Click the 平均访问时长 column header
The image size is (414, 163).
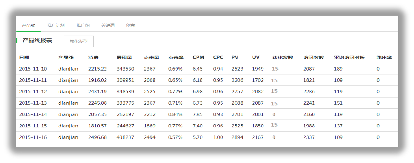point(349,57)
